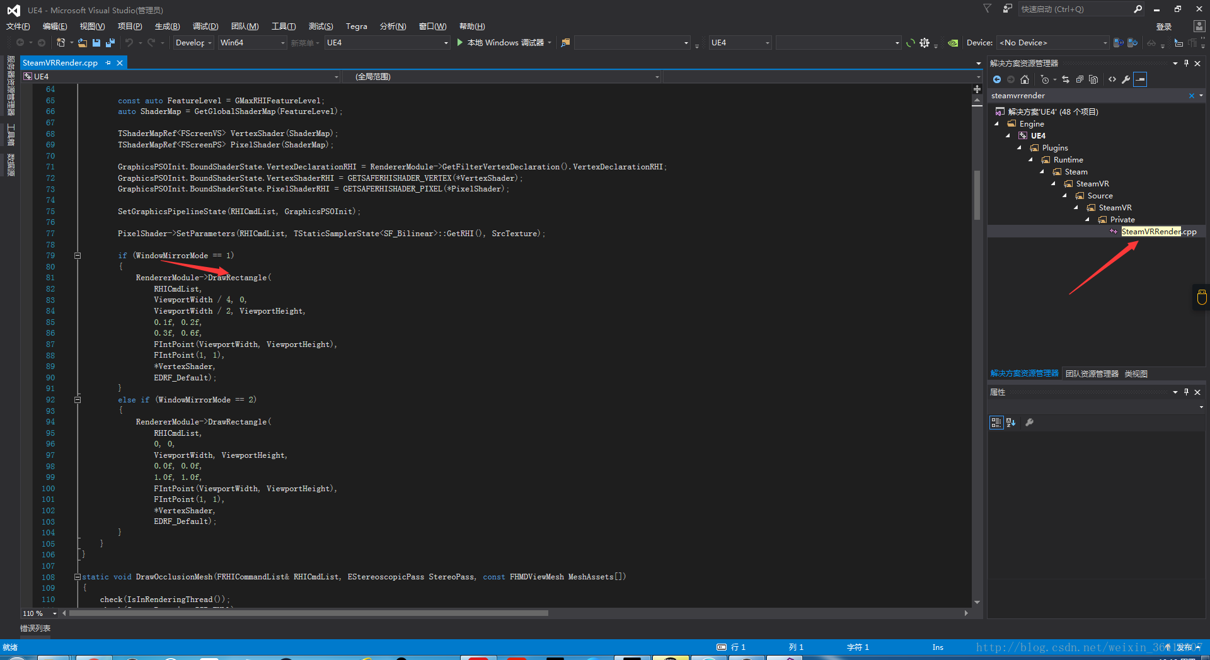Viewport: 1210px width, 660px height.
Task: Toggle pin on the SteamVRRender.cpp tab
Action: [x=108, y=63]
